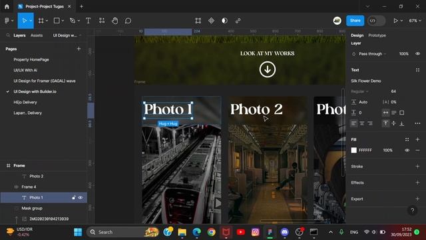Select the Frame tool
Image resolution: width=426 pixels, height=240 pixels.
pyautogui.click(x=41, y=21)
